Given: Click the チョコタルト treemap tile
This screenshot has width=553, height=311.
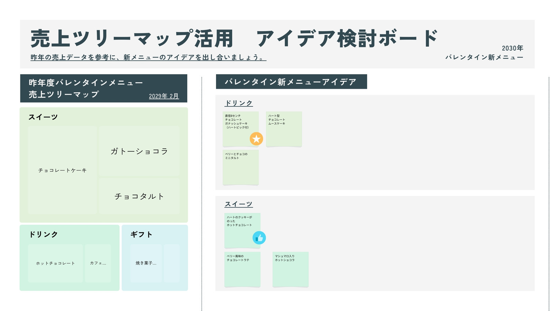Looking at the screenshot, I should coord(139,196).
